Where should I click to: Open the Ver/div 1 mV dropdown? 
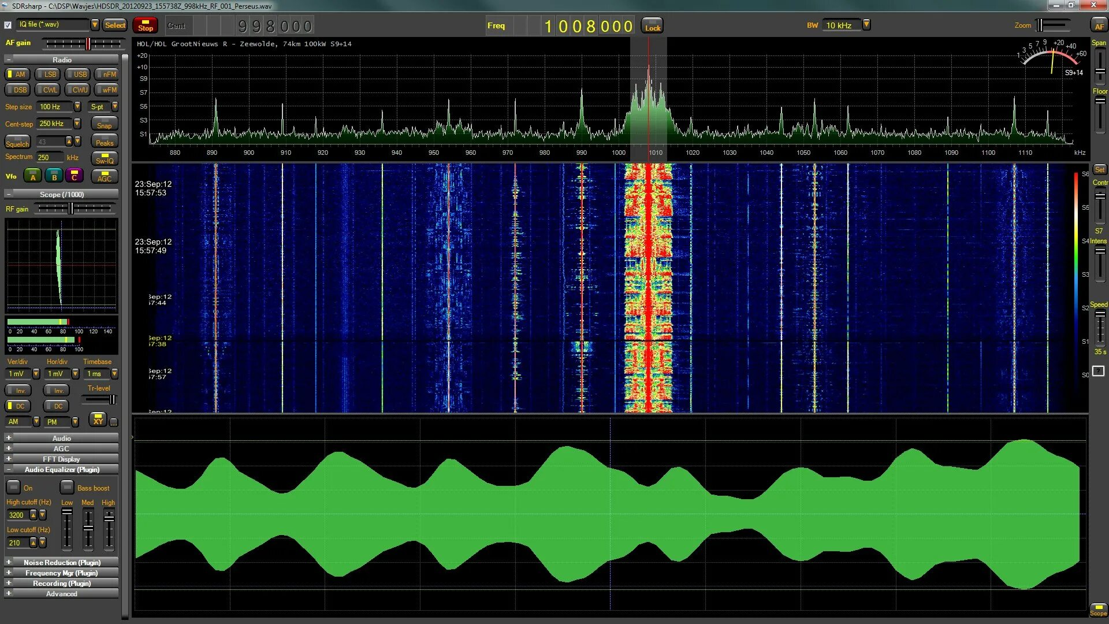(x=36, y=374)
